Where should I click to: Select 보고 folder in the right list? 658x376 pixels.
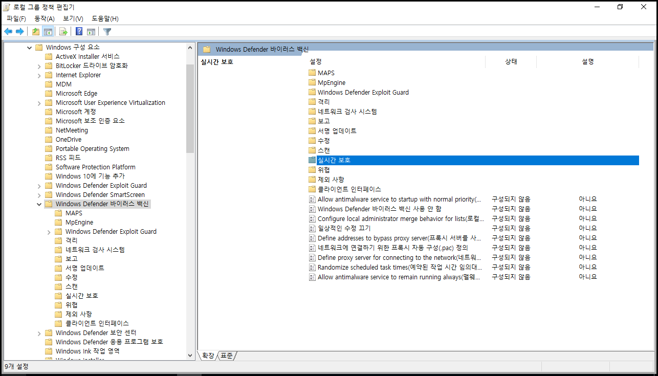pos(323,121)
